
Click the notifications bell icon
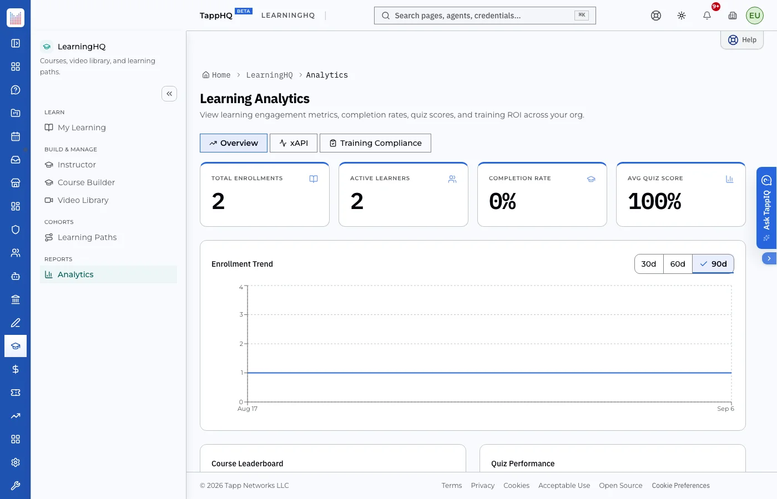[707, 16]
